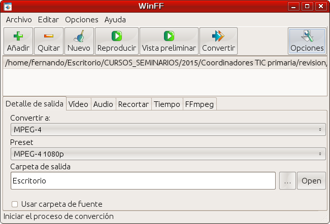330x224 pixels.
Task: Switch to the Vídeo tab
Action: point(78,104)
